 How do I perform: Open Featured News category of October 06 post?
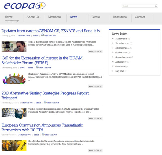pos(25,135)
